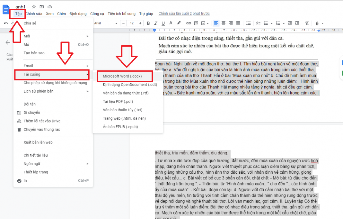Screen dimensions: 343x219
Task: Click the cloud document status icon
Action: 50,7
